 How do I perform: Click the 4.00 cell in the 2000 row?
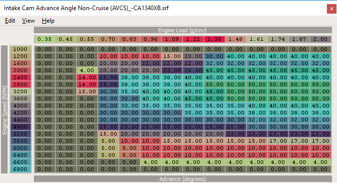[87, 71]
